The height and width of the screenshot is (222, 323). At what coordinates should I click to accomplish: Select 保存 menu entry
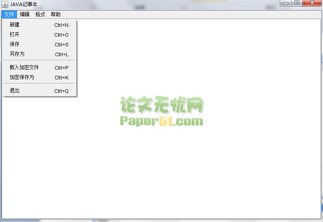click(39, 44)
